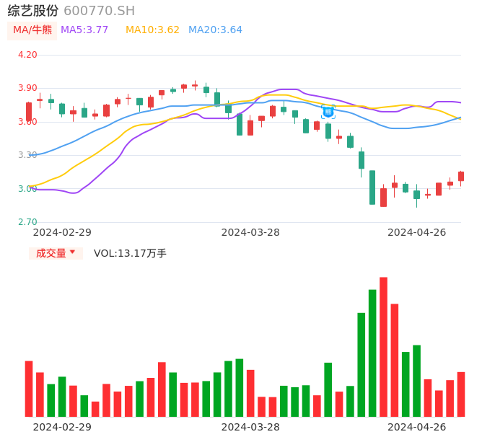Click the tallest red volume bar
This screenshot has height=437, width=495.
(383, 346)
